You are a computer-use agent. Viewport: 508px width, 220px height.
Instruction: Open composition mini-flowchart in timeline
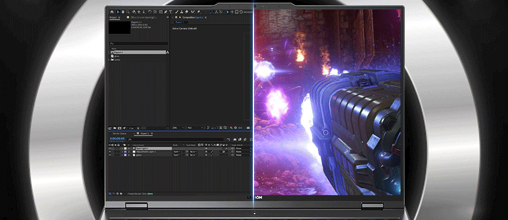pyautogui.click(x=229, y=140)
